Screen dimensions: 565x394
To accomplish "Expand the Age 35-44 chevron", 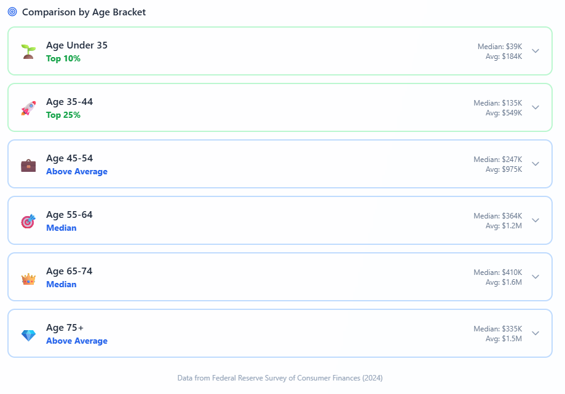I will 535,107.
